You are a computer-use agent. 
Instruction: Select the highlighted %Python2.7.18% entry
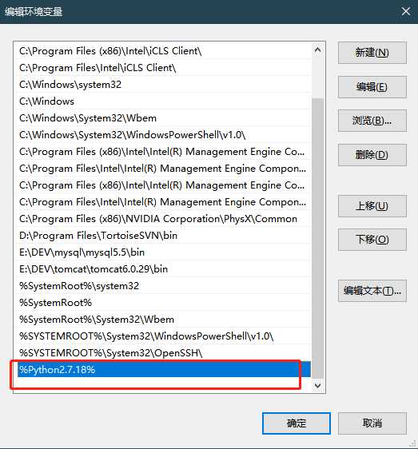[x=164, y=370]
